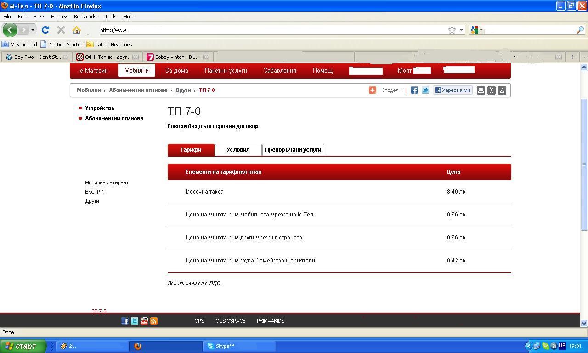Click the Харесва ми like button

452,90
